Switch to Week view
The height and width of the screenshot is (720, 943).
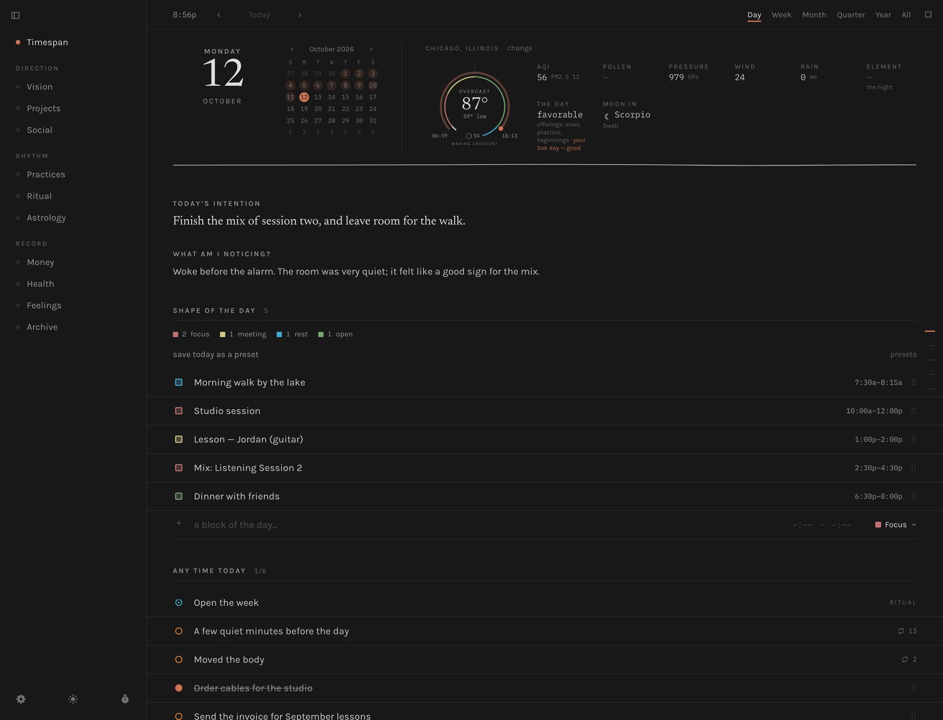coord(781,15)
